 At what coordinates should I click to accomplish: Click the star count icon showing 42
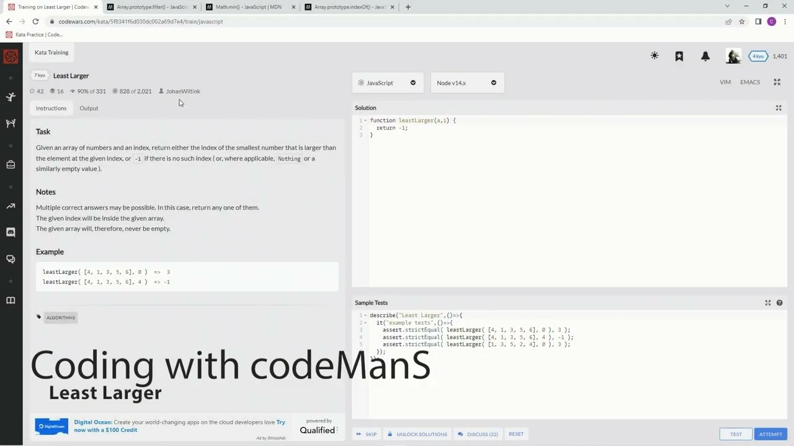(33, 91)
